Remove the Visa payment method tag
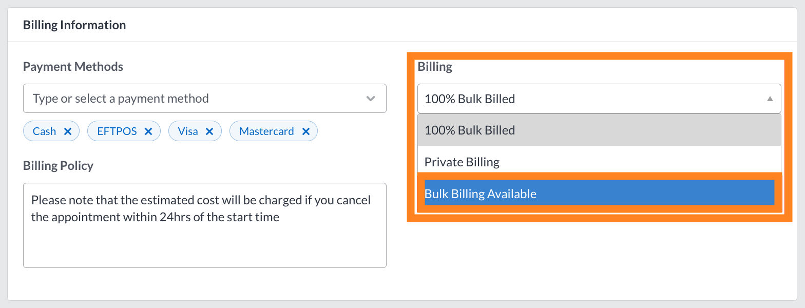805x308 pixels. pos(209,131)
